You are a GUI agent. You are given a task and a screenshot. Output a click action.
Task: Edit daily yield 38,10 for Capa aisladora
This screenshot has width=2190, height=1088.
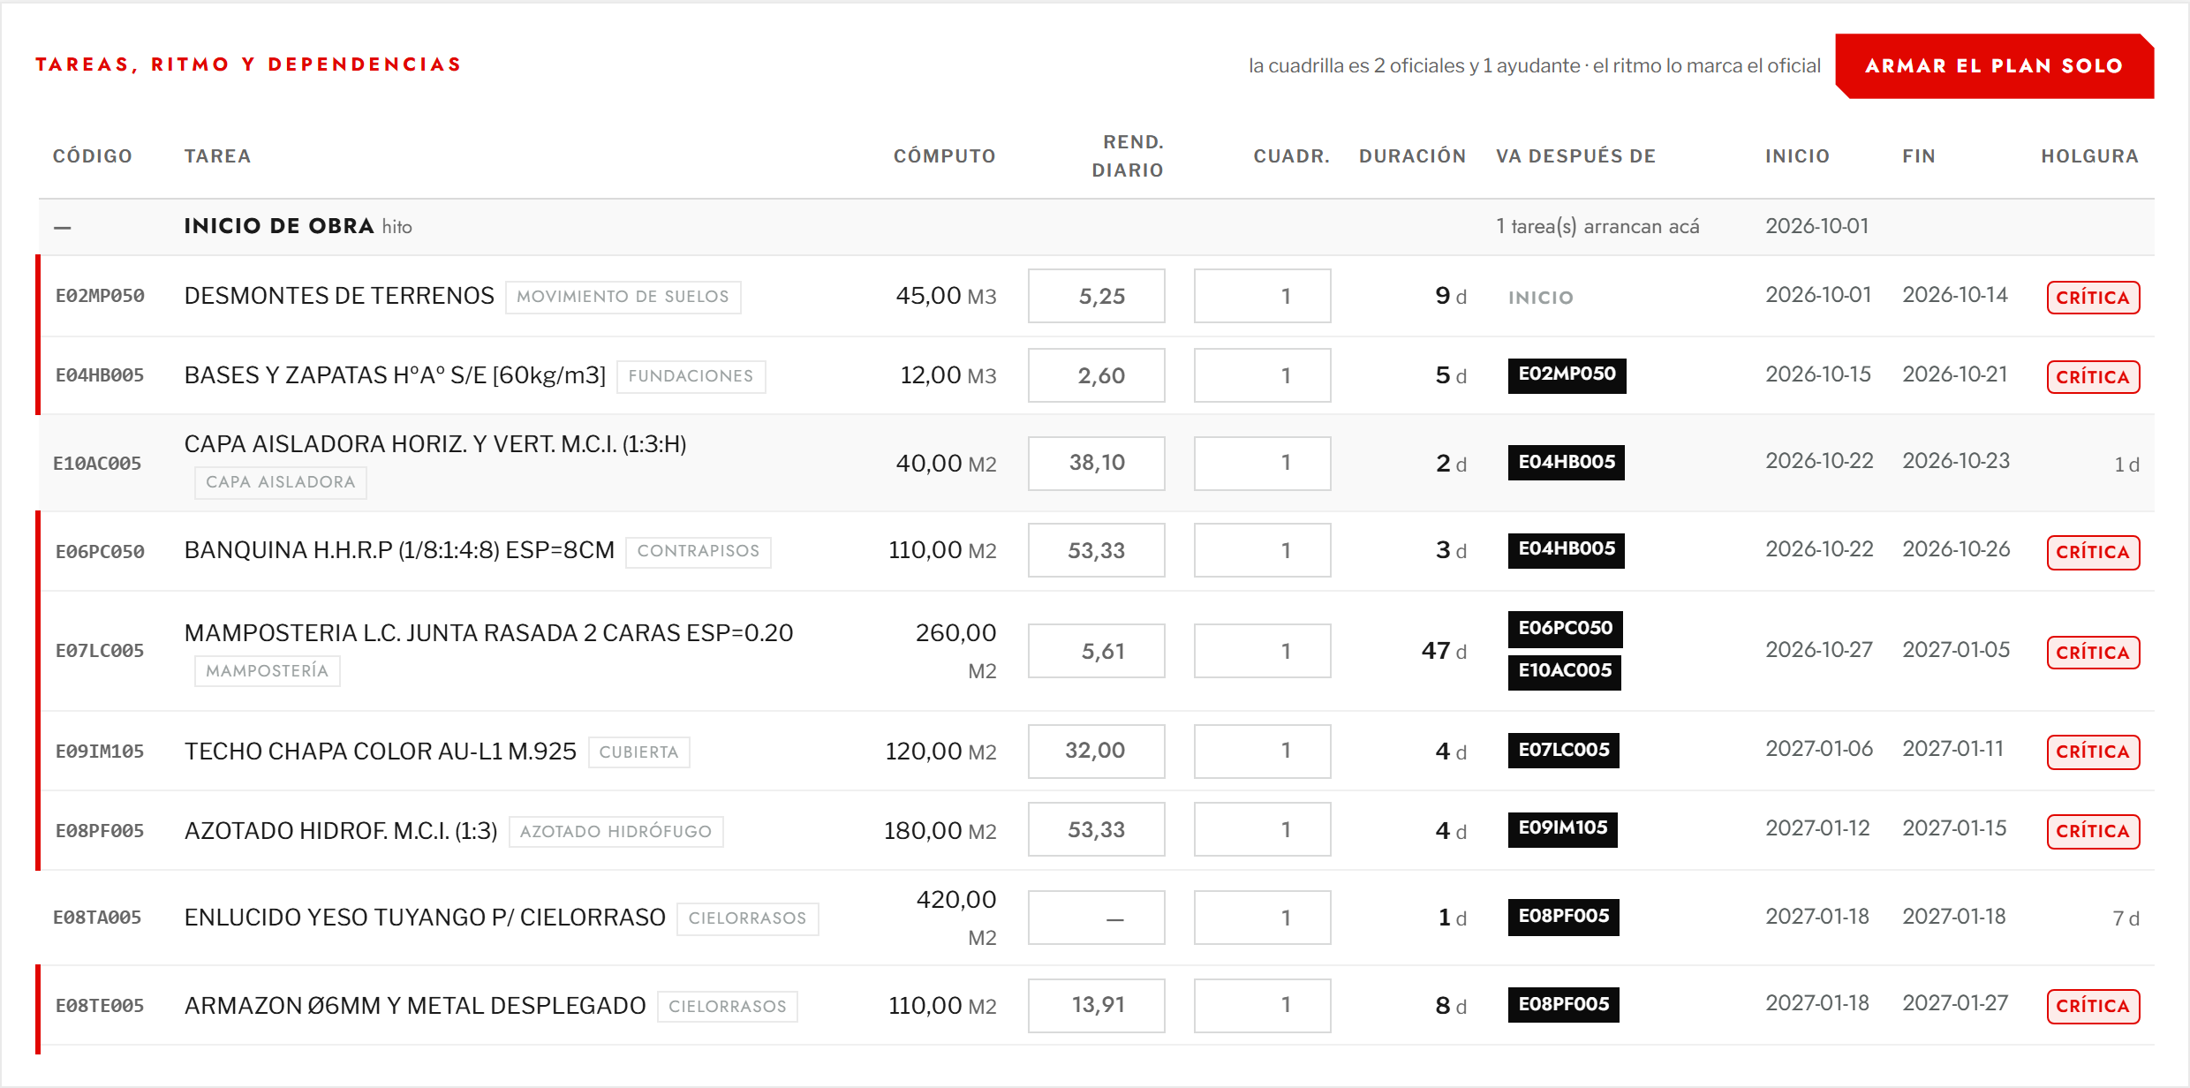tap(1096, 463)
